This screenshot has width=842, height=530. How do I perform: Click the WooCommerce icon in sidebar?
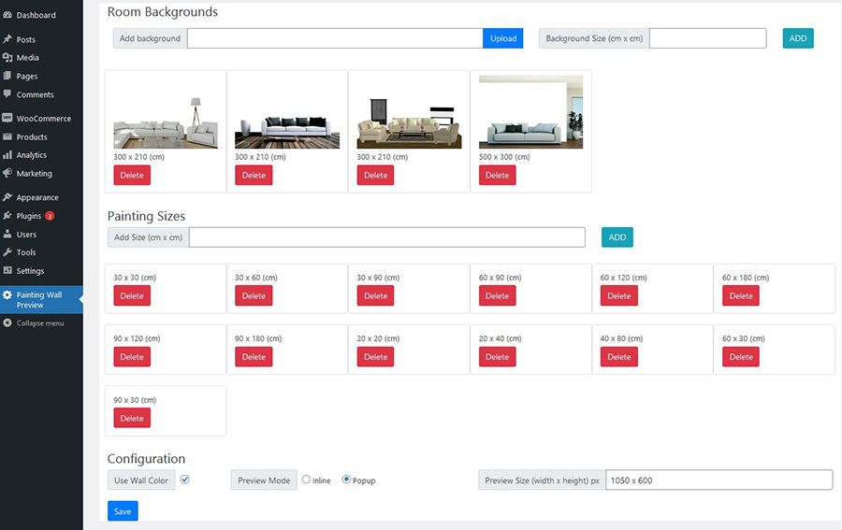tap(7, 119)
